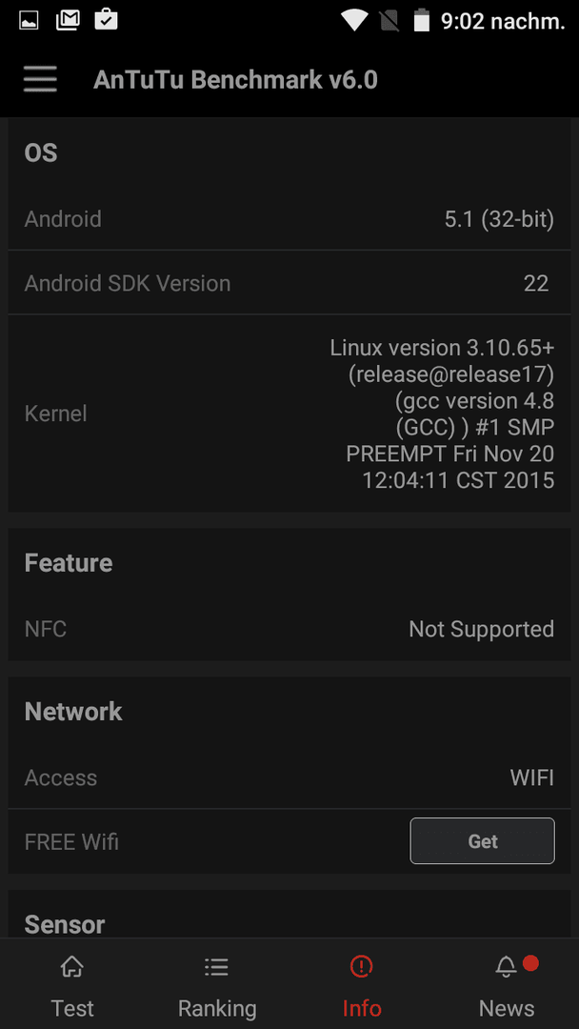Open the Ranking list icon
Viewport: 579px width, 1029px height.
(x=216, y=967)
